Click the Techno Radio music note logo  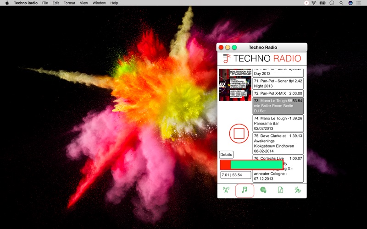pos(227,59)
